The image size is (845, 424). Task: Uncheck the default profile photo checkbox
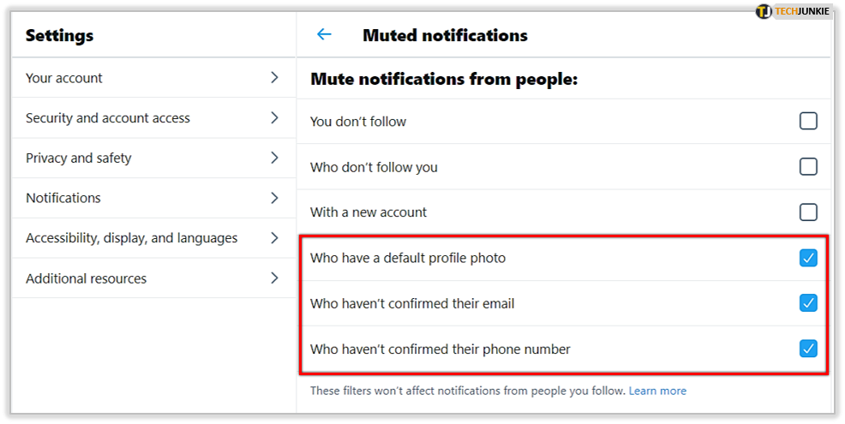tap(807, 258)
